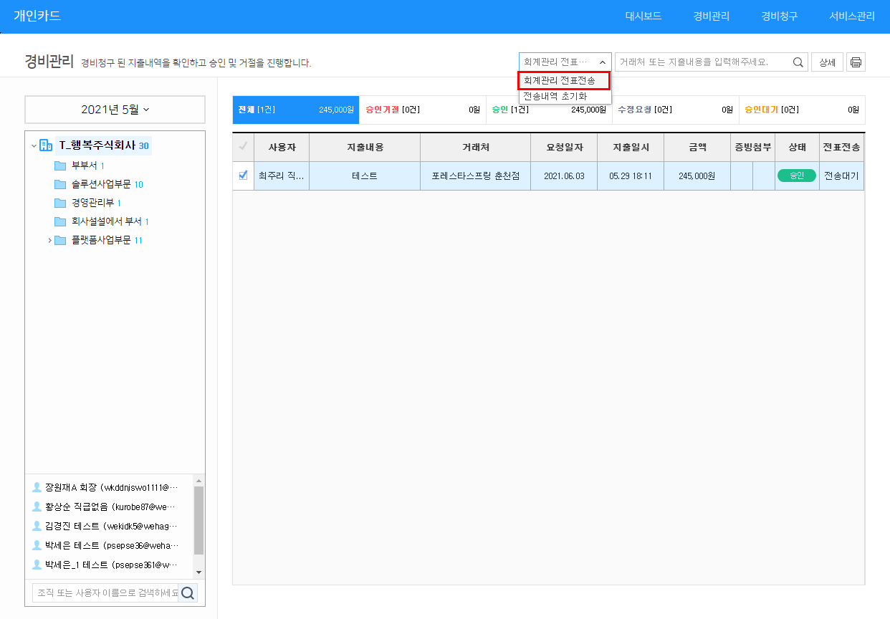Click the search icon in organization panel

188,592
